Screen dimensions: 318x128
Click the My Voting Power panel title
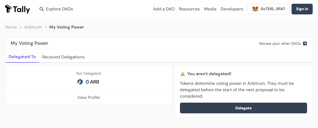[x=29, y=43]
